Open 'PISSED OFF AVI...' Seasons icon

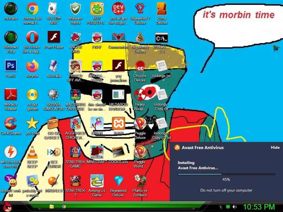pos(75,66)
